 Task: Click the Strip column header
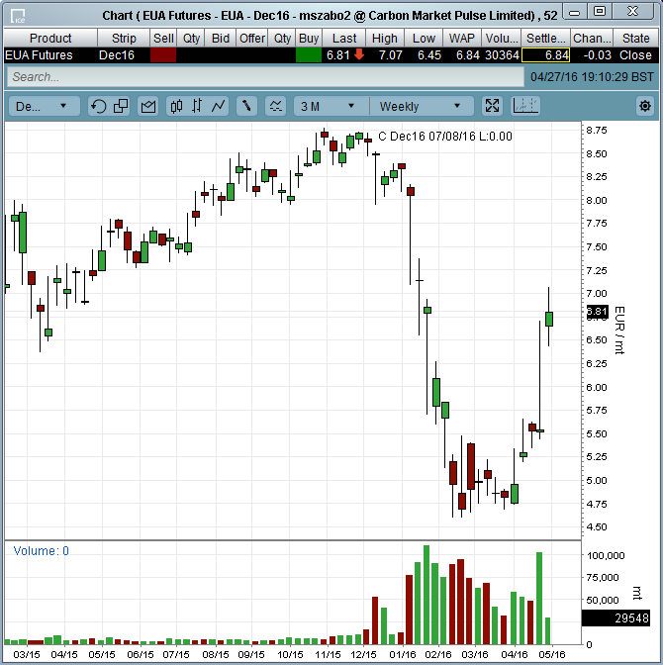[x=124, y=39]
